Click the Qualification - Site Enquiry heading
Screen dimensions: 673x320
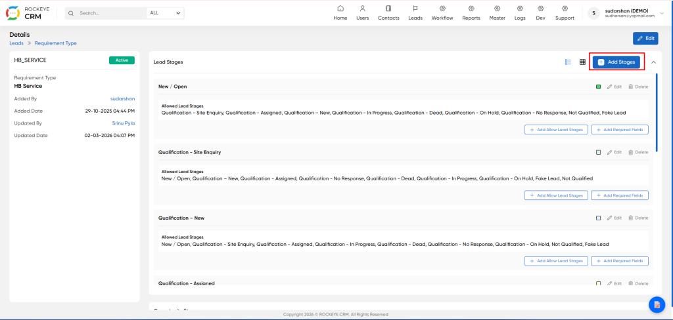pyautogui.click(x=190, y=152)
